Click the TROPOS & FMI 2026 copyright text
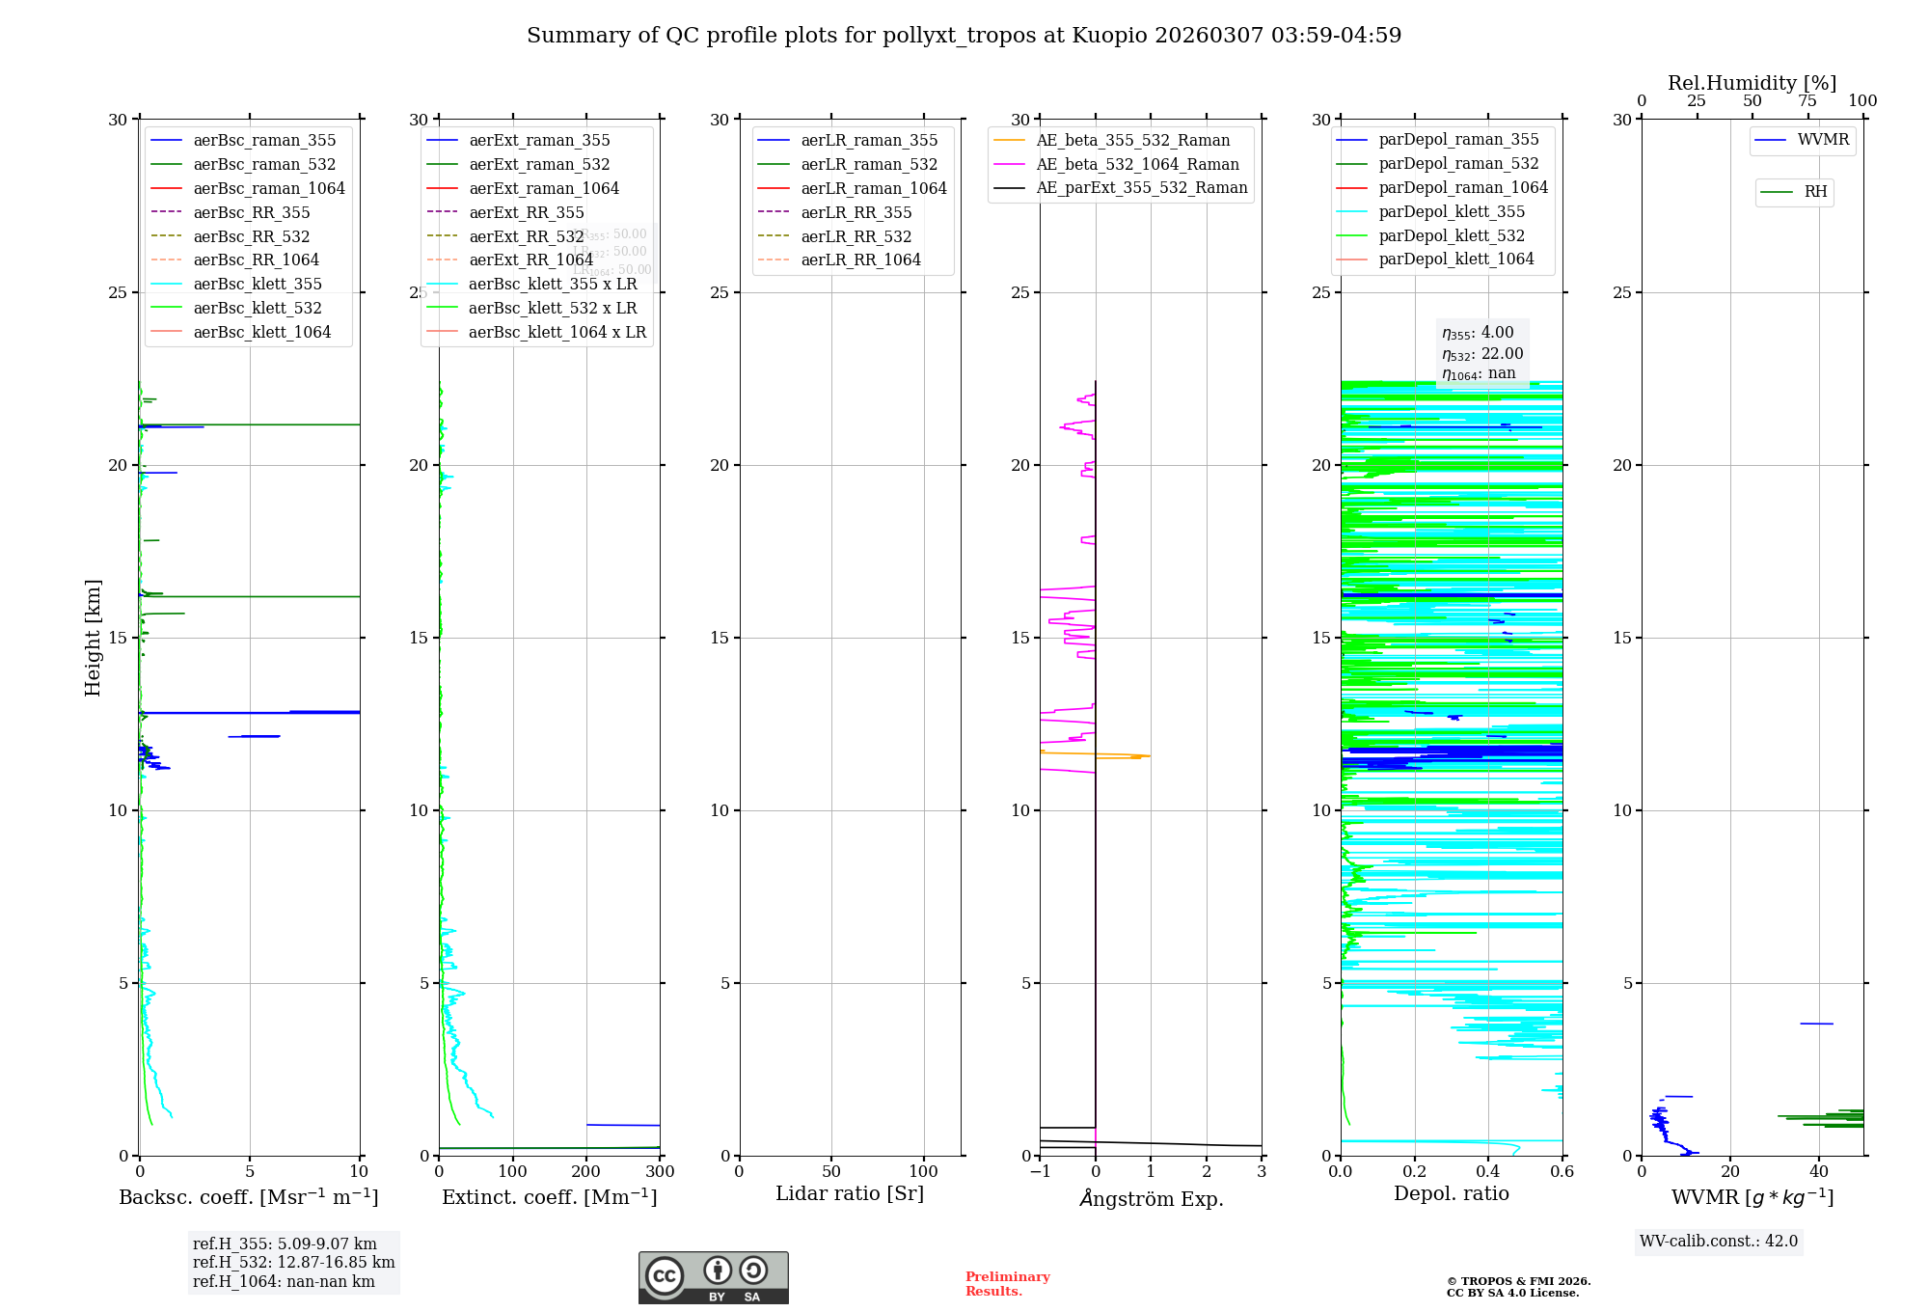The width and height of the screenshot is (1929, 1312). coord(1518,1282)
